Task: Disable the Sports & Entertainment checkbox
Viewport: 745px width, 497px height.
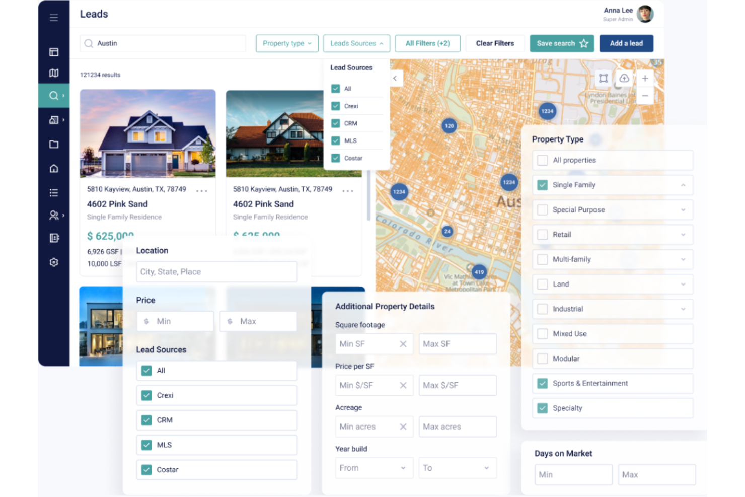Action: click(x=542, y=383)
